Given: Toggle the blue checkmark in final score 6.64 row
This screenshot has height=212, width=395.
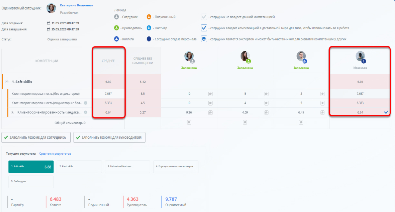Looking at the screenshot, I should 386,112.
